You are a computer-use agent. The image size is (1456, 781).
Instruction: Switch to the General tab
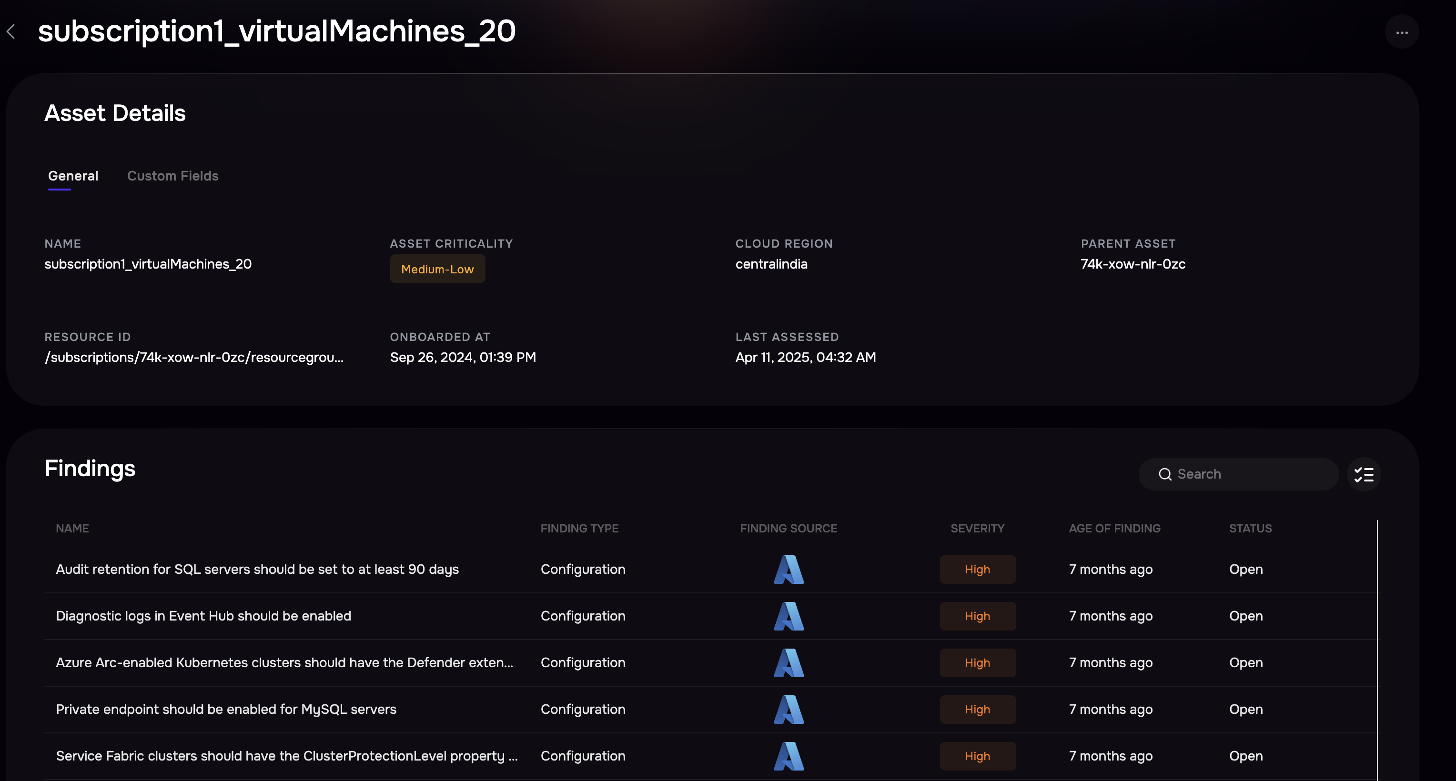click(73, 176)
